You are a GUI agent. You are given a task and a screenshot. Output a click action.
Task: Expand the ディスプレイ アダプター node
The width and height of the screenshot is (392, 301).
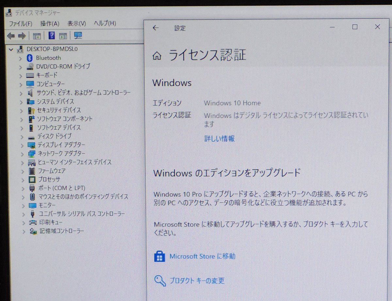[22, 145]
